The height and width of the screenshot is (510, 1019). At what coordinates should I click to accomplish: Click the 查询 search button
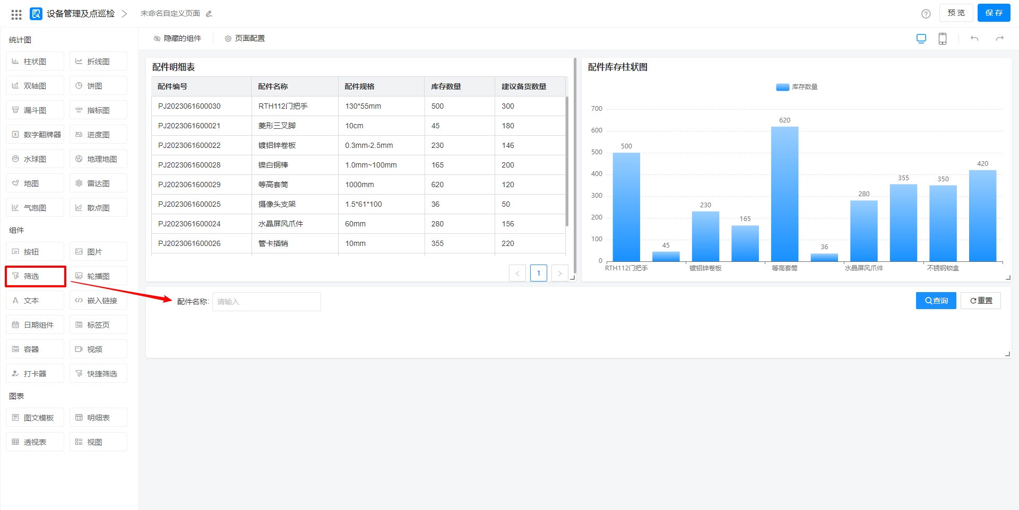pyautogui.click(x=936, y=301)
